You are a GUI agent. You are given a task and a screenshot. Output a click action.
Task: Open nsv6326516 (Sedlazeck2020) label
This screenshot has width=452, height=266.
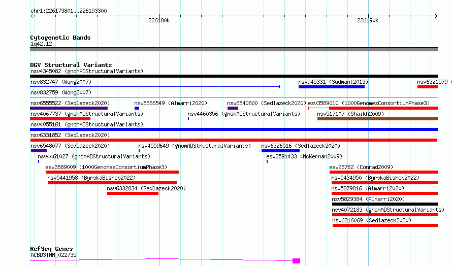pyautogui.click(x=301, y=146)
